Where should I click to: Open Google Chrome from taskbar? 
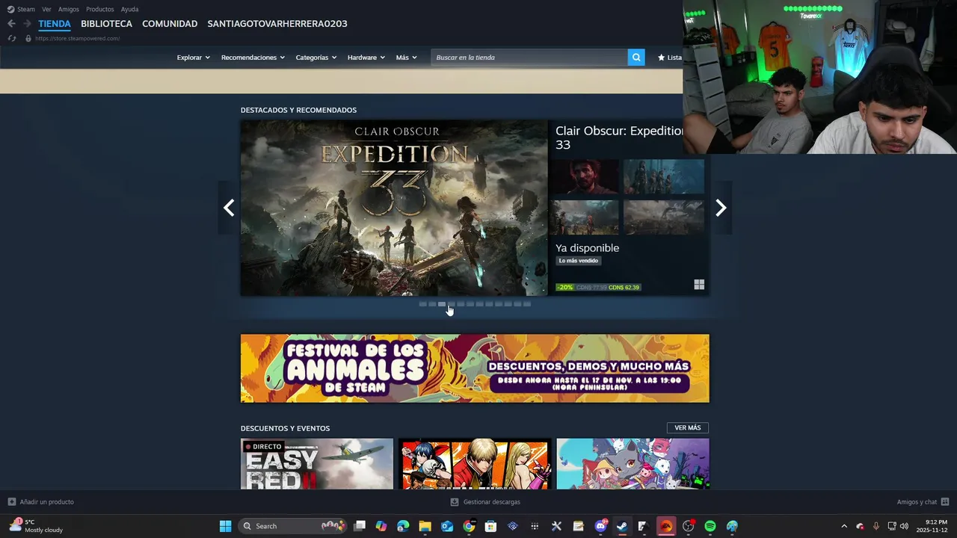point(469,526)
